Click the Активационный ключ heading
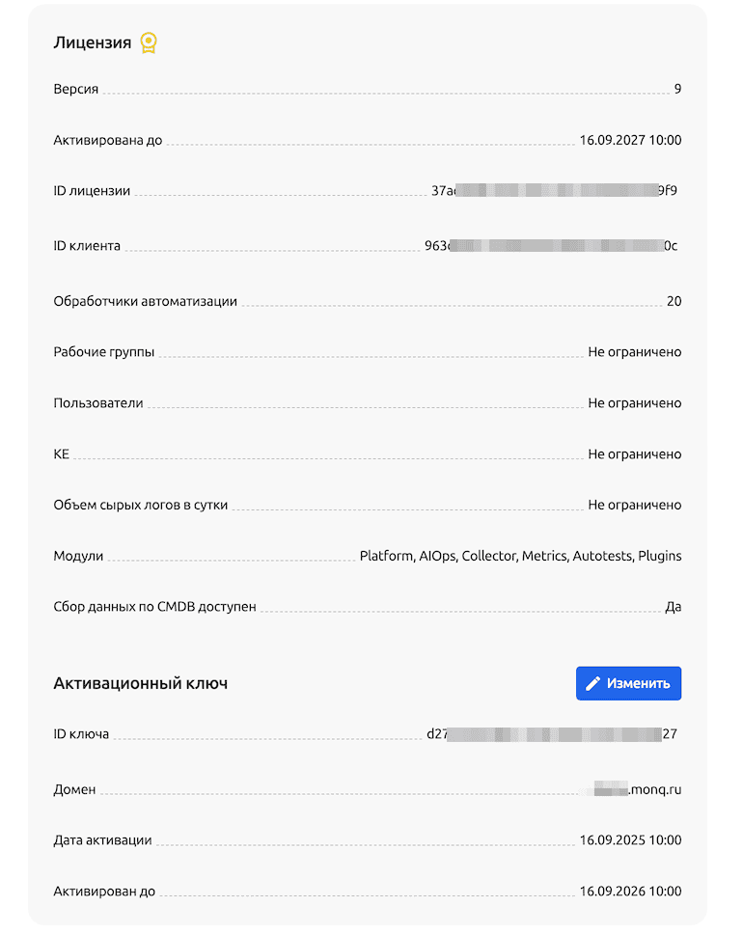 tap(141, 683)
